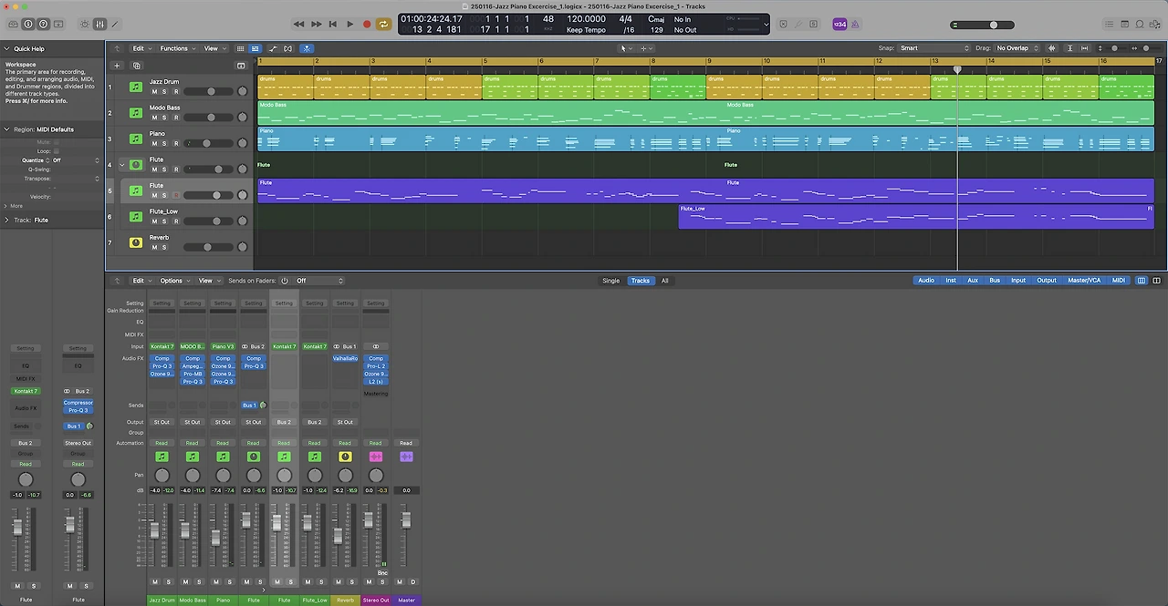Collapse the Quick Help section
The image size is (1168, 606).
tap(6, 48)
